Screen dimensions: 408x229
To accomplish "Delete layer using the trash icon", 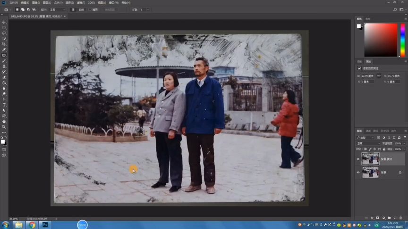I will [x=401, y=218].
